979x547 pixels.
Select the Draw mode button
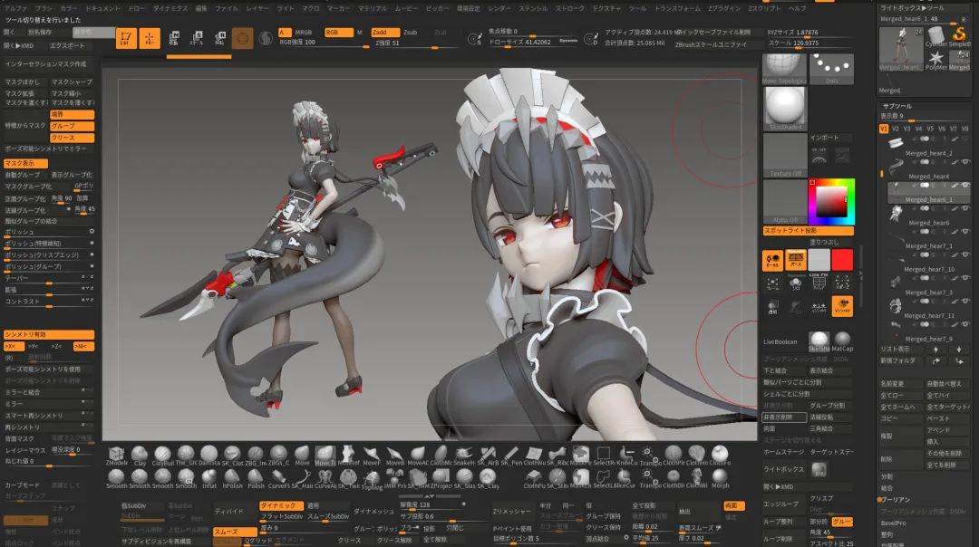click(150, 39)
